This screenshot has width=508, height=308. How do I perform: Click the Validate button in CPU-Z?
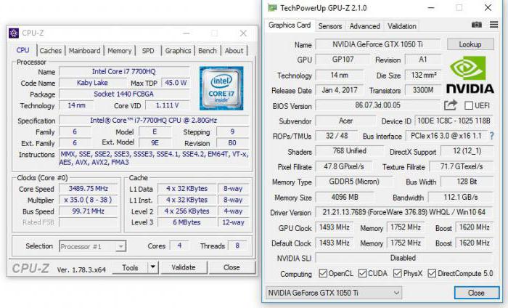[x=184, y=267]
